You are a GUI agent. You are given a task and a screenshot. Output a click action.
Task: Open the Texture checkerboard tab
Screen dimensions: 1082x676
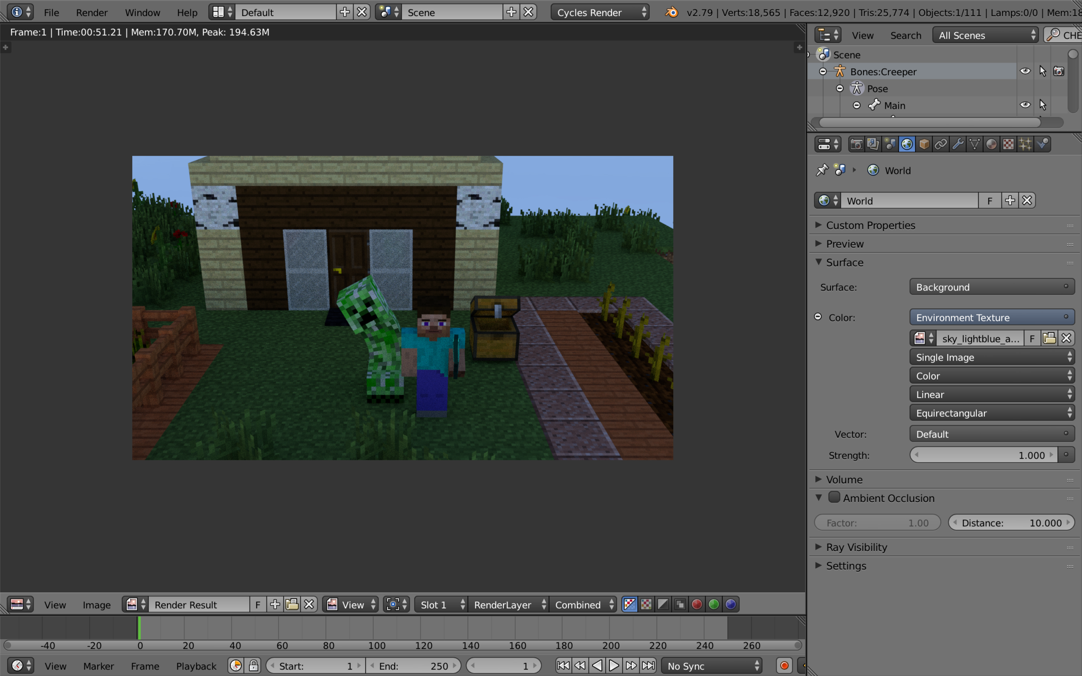(x=1008, y=144)
